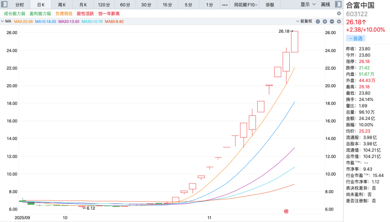The width and height of the screenshot is (390, 222).
Task: Click the 市净率 9.43 row
Action: tap(359, 169)
